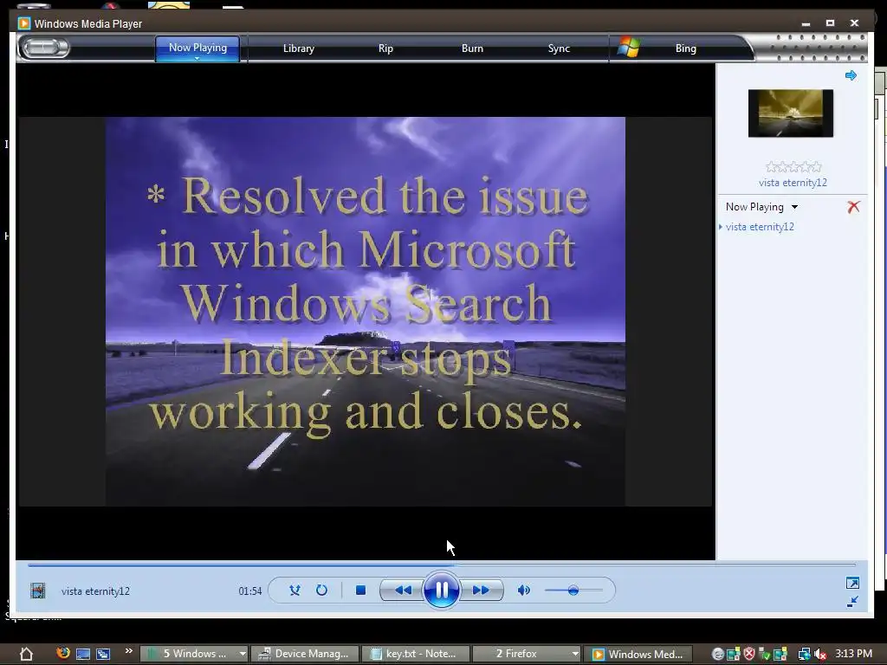Image resolution: width=887 pixels, height=665 pixels.
Task: View full screen icon
Action: click(x=852, y=583)
